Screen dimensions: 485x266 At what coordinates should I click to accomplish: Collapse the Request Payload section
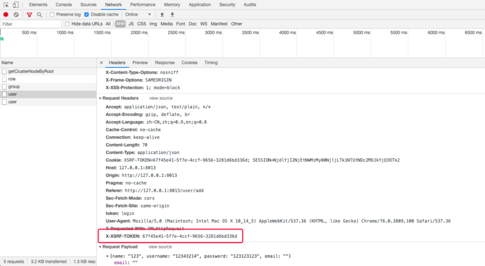100,247
